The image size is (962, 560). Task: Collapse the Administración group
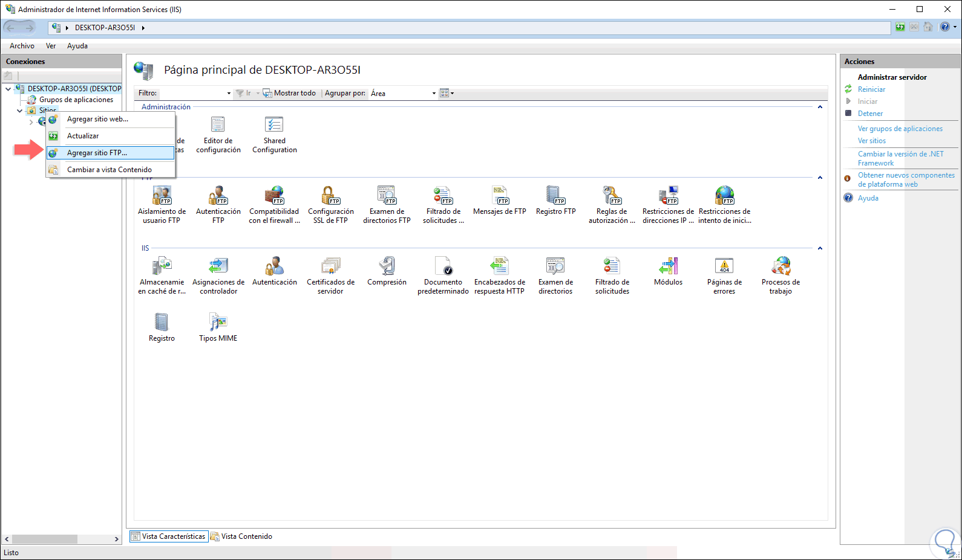click(x=820, y=107)
